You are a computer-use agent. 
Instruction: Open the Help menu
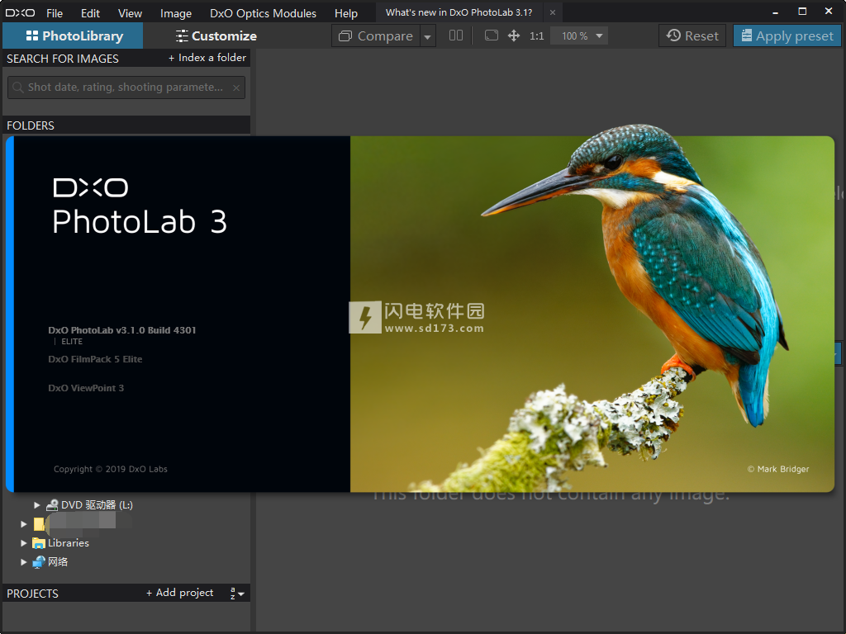pos(346,13)
